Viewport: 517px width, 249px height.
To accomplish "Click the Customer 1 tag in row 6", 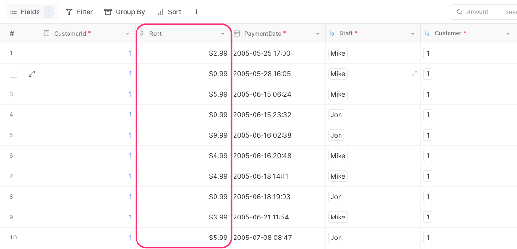I will pos(428,156).
